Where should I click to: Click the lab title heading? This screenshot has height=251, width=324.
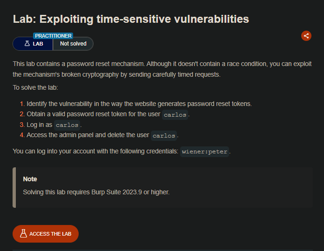131,19
